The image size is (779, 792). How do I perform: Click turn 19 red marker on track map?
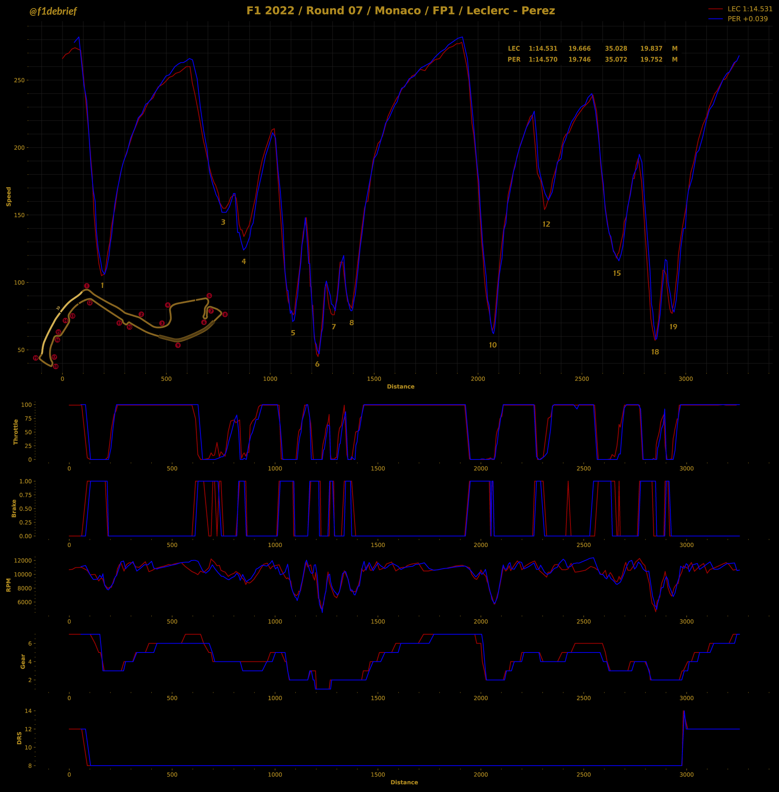(36, 358)
